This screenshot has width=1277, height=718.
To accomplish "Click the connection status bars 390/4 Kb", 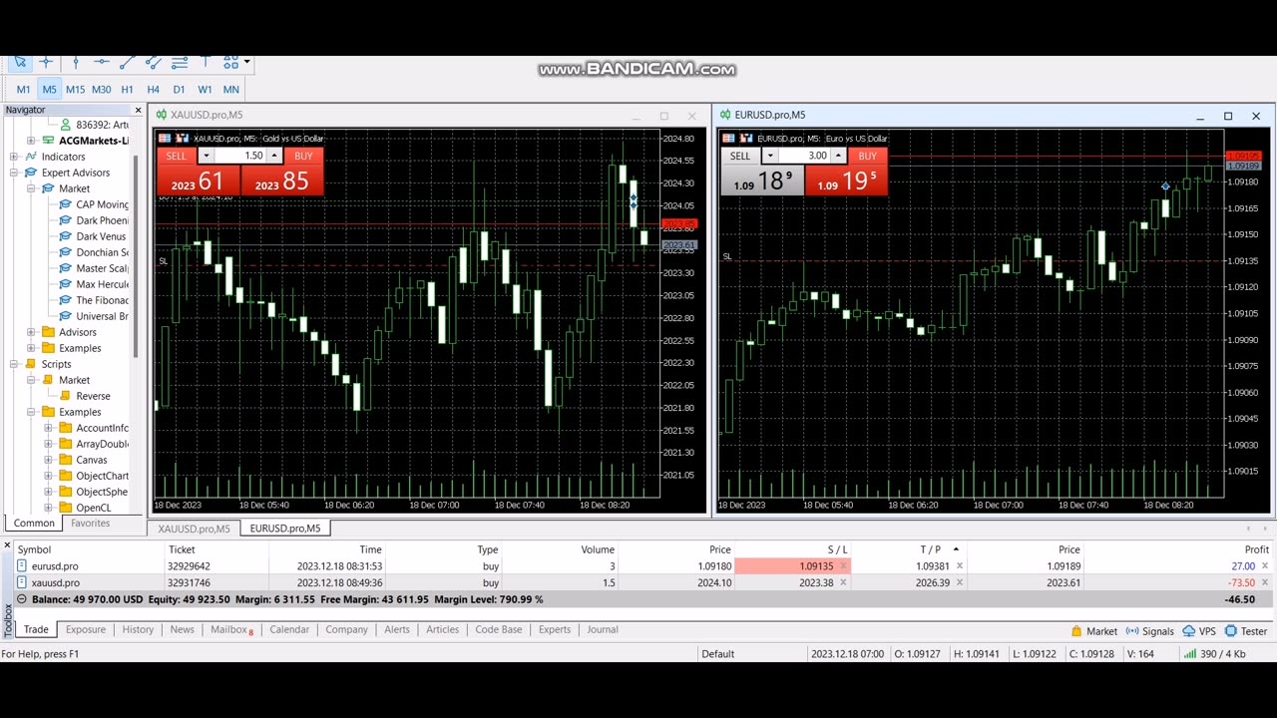I will (x=1214, y=654).
